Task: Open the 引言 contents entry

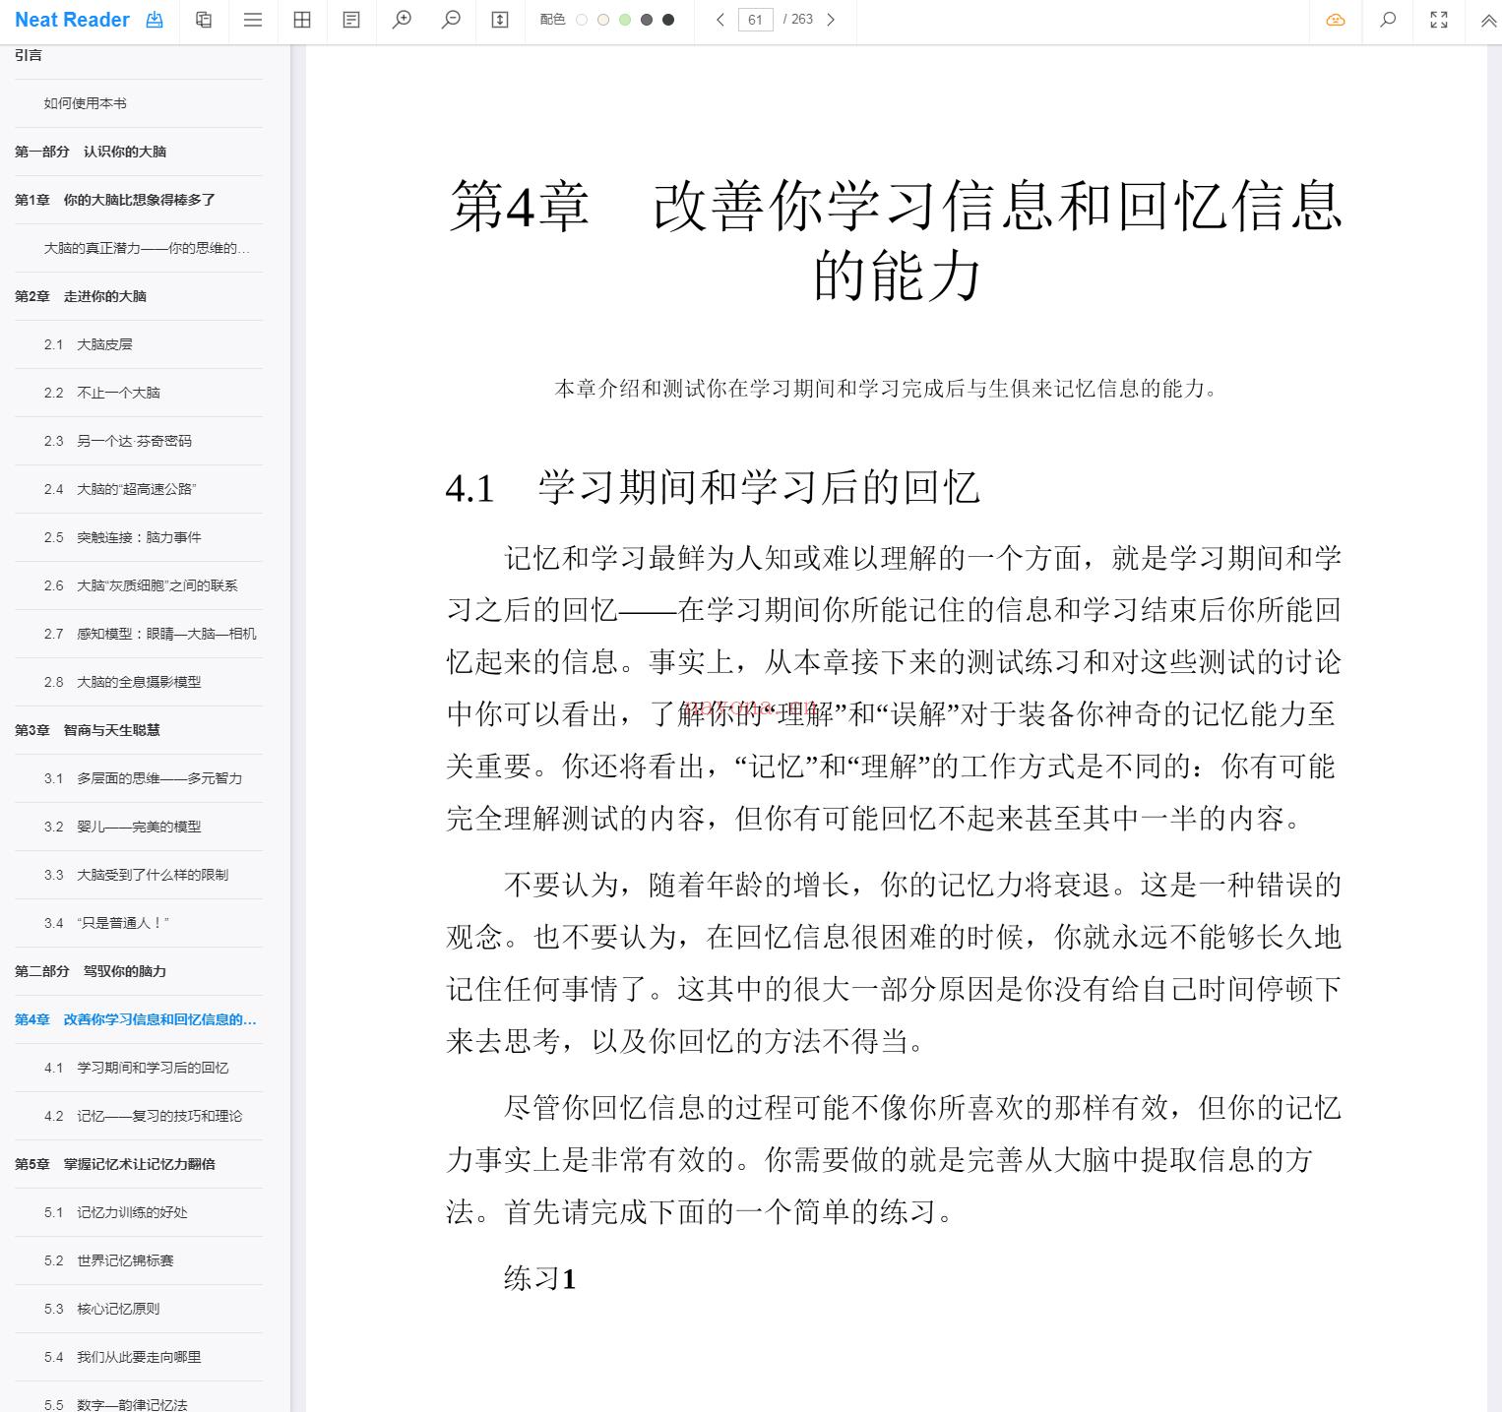Action: tap(29, 55)
